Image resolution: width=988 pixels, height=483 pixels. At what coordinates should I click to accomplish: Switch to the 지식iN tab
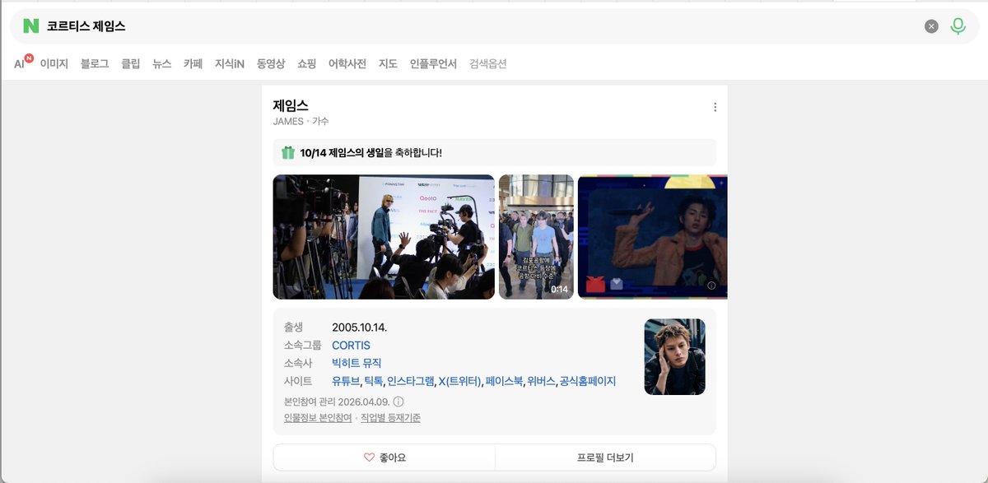point(230,63)
